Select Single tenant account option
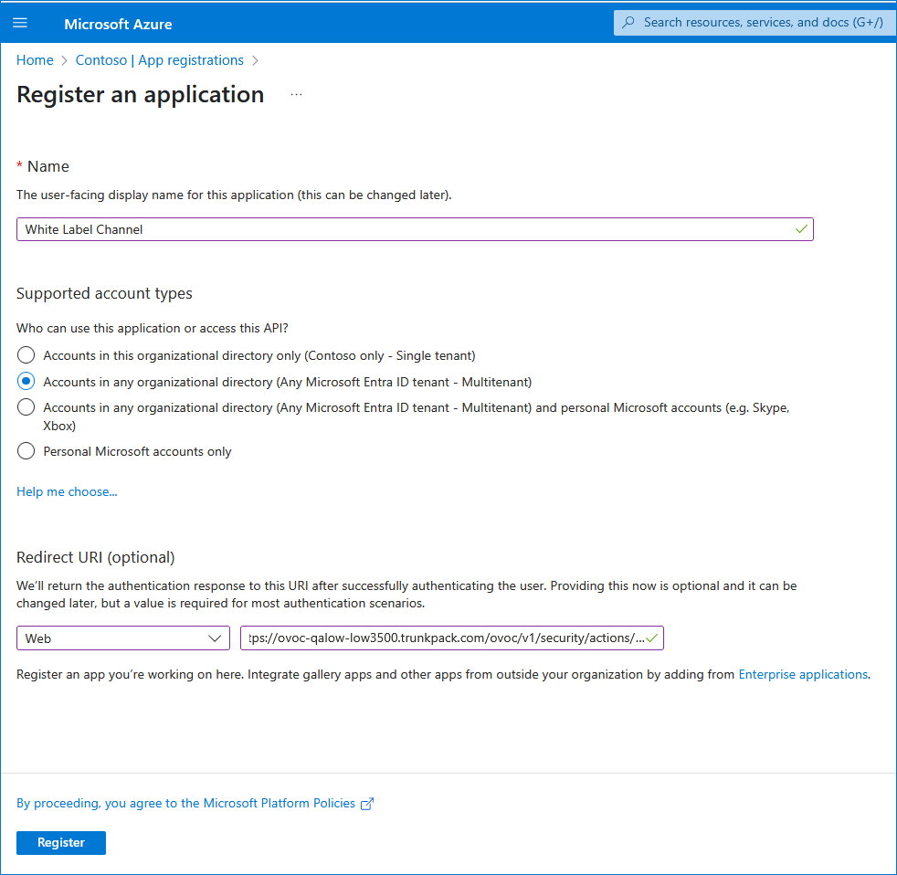Viewport: 897px width, 875px height. (x=26, y=355)
